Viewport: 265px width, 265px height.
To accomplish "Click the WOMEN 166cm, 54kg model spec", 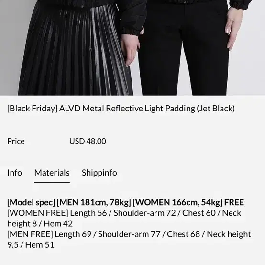I will 177,202.
